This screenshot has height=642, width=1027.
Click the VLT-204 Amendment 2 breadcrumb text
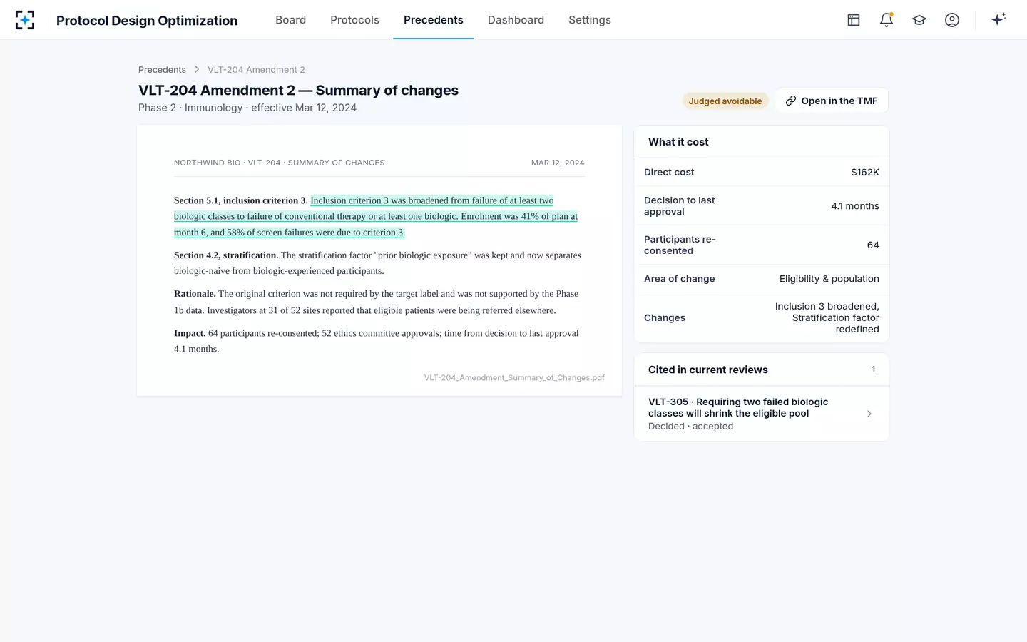tap(256, 70)
